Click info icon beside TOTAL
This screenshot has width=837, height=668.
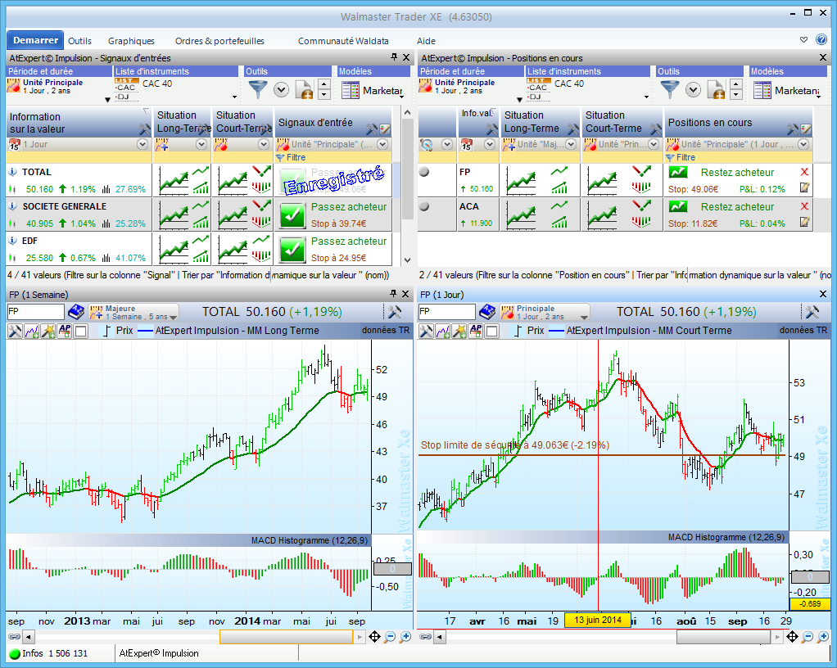13,172
